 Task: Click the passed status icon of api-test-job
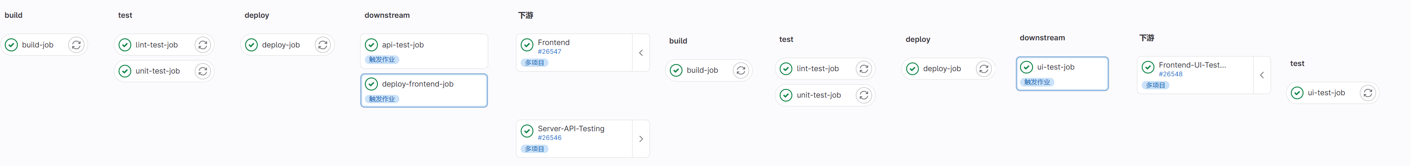pyautogui.click(x=371, y=45)
